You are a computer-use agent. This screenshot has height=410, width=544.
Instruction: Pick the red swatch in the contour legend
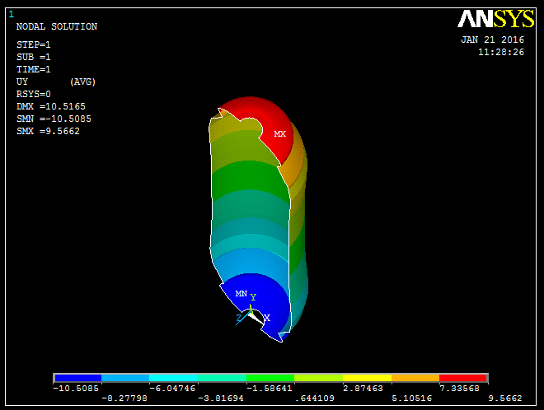coord(464,377)
